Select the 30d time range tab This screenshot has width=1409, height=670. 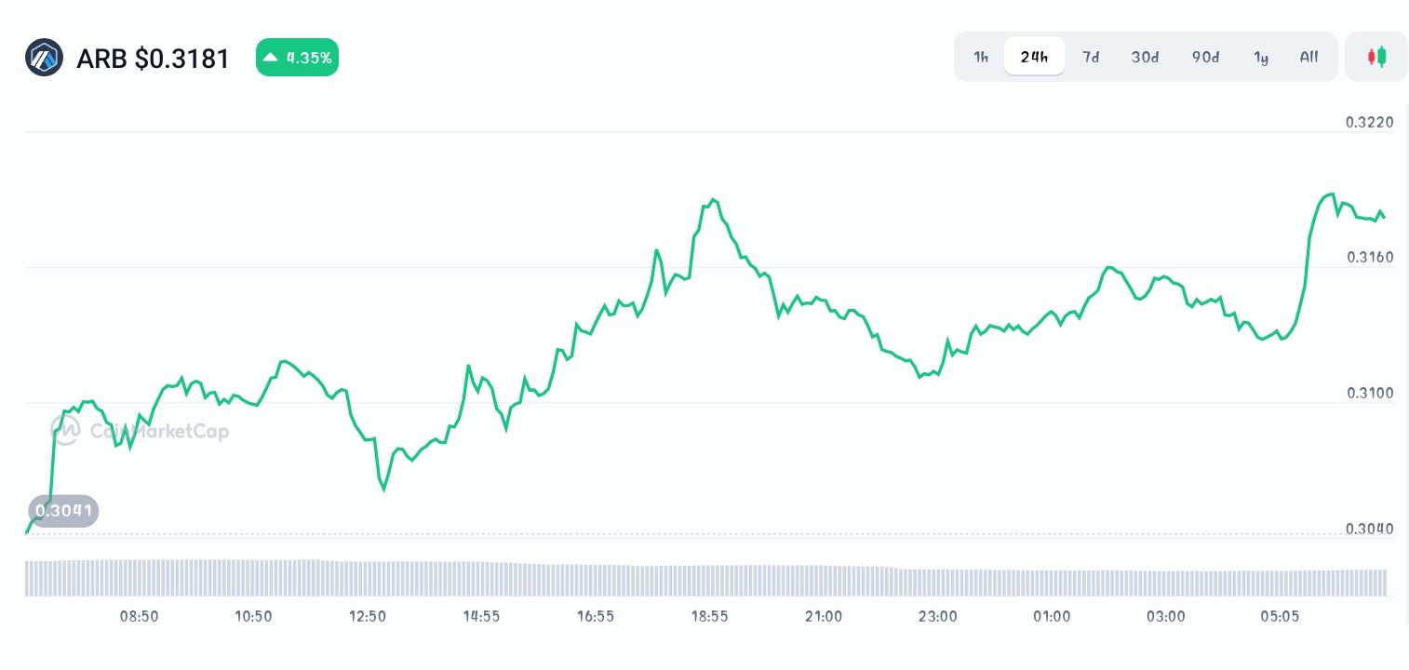[x=1145, y=57]
